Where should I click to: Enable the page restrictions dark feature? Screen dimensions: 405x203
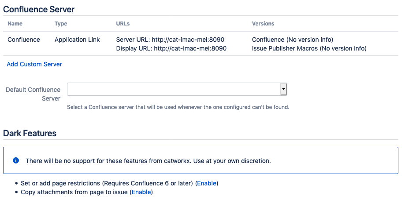point(207,183)
